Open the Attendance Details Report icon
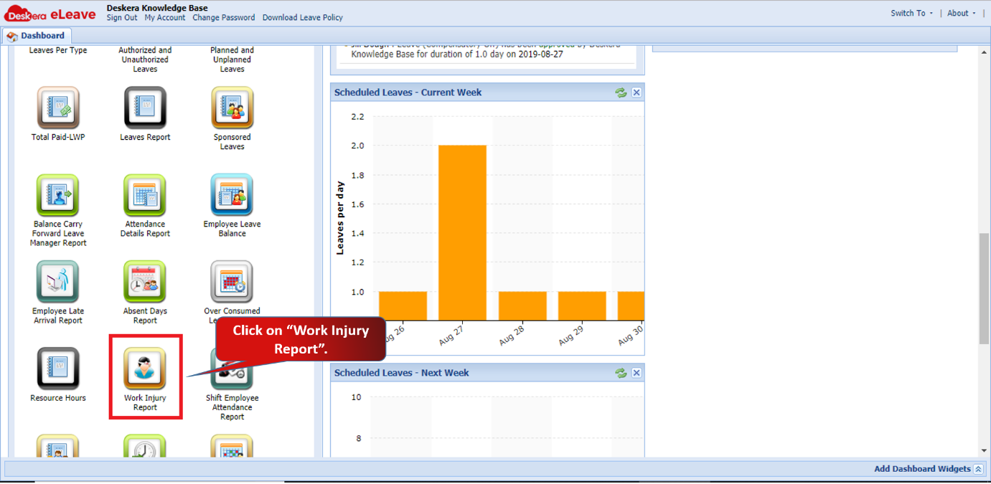Viewport: 991px width, 484px height. tap(145, 195)
